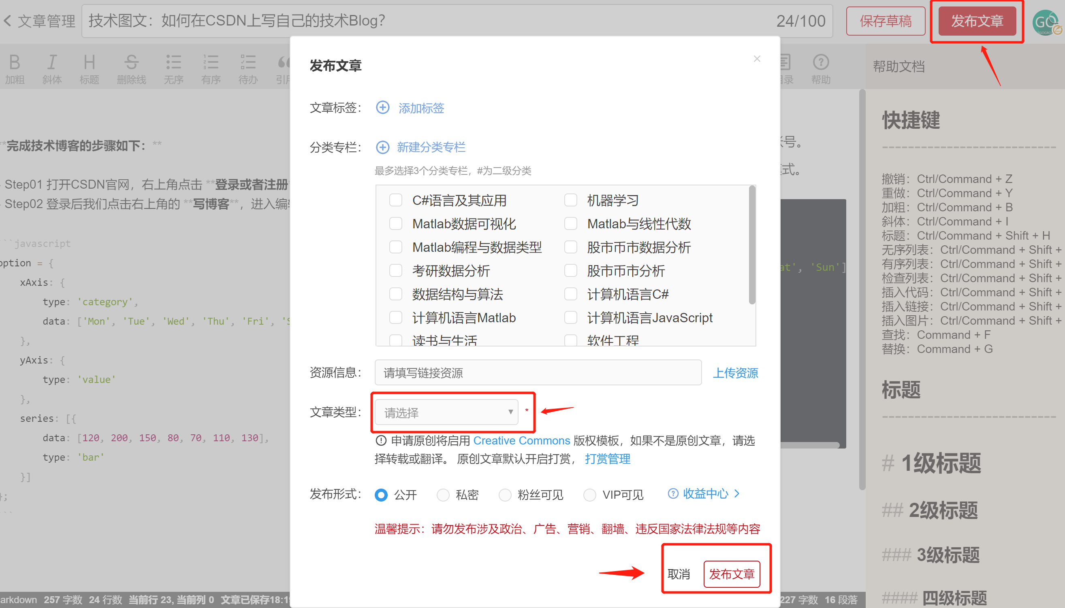Check the 考研数据分析 category box

[395, 270]
